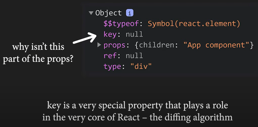Click the children key inside props
This screenshot has width=258, height=127.
156,45
